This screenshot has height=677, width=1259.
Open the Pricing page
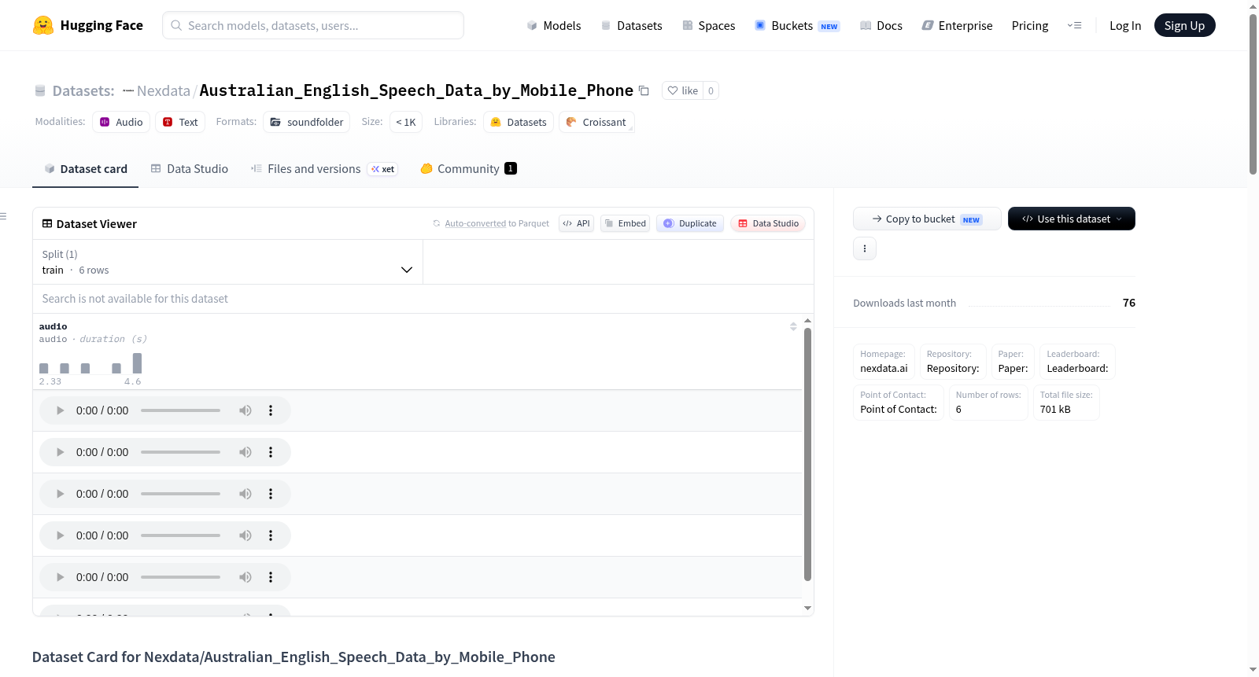1030,25
